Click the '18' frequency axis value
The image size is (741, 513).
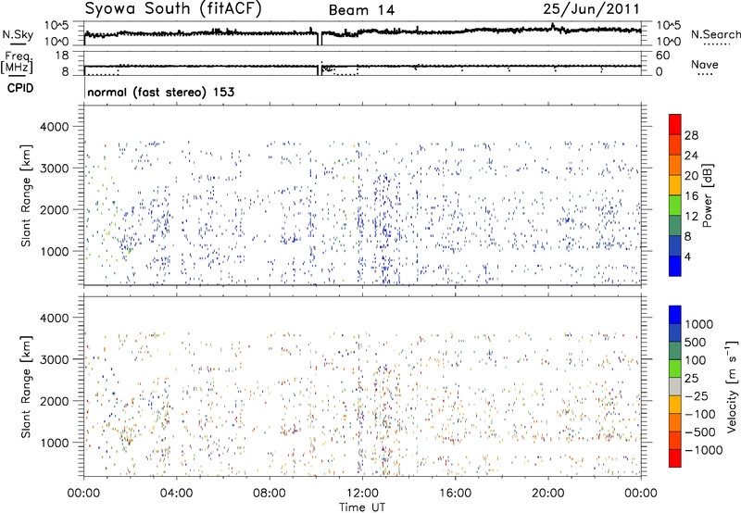(x=62, y=56)
